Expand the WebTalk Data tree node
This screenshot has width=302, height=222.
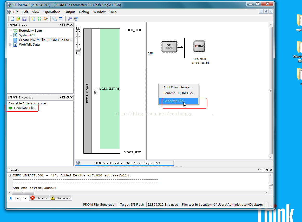click(10, 45)
